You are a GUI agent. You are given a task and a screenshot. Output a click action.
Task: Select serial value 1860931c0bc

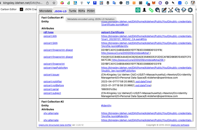tap(109, 89)
